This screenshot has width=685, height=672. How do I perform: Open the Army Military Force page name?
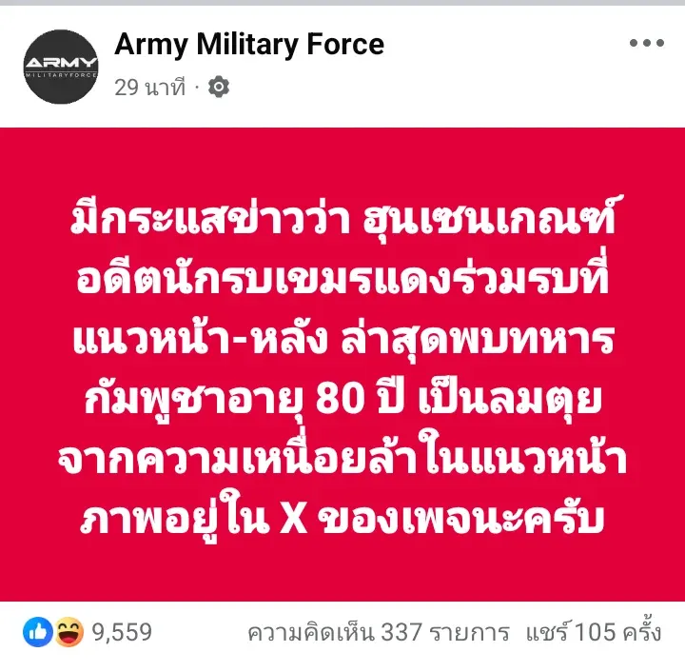(x=249, y=45)
